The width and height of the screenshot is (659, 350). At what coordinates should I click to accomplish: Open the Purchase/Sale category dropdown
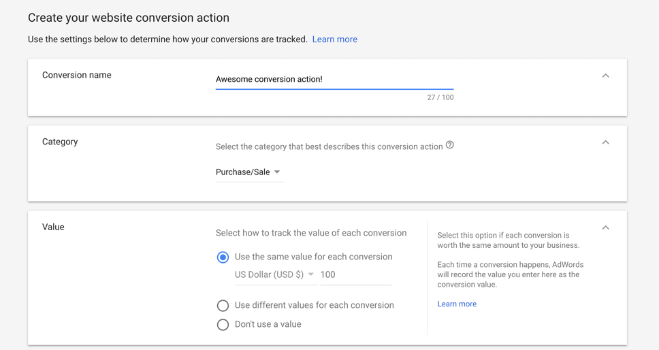(x=250, y=172)
